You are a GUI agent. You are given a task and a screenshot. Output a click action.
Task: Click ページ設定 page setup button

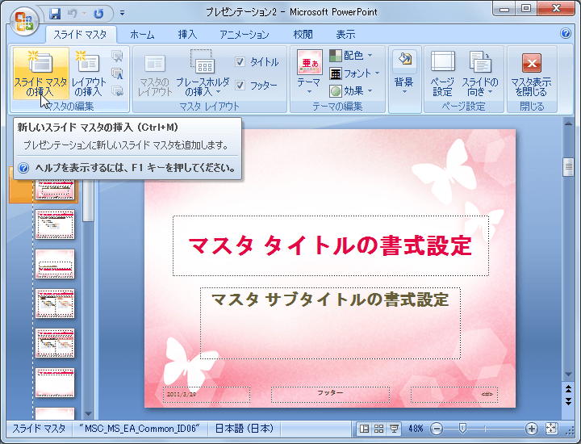[443, 73]
